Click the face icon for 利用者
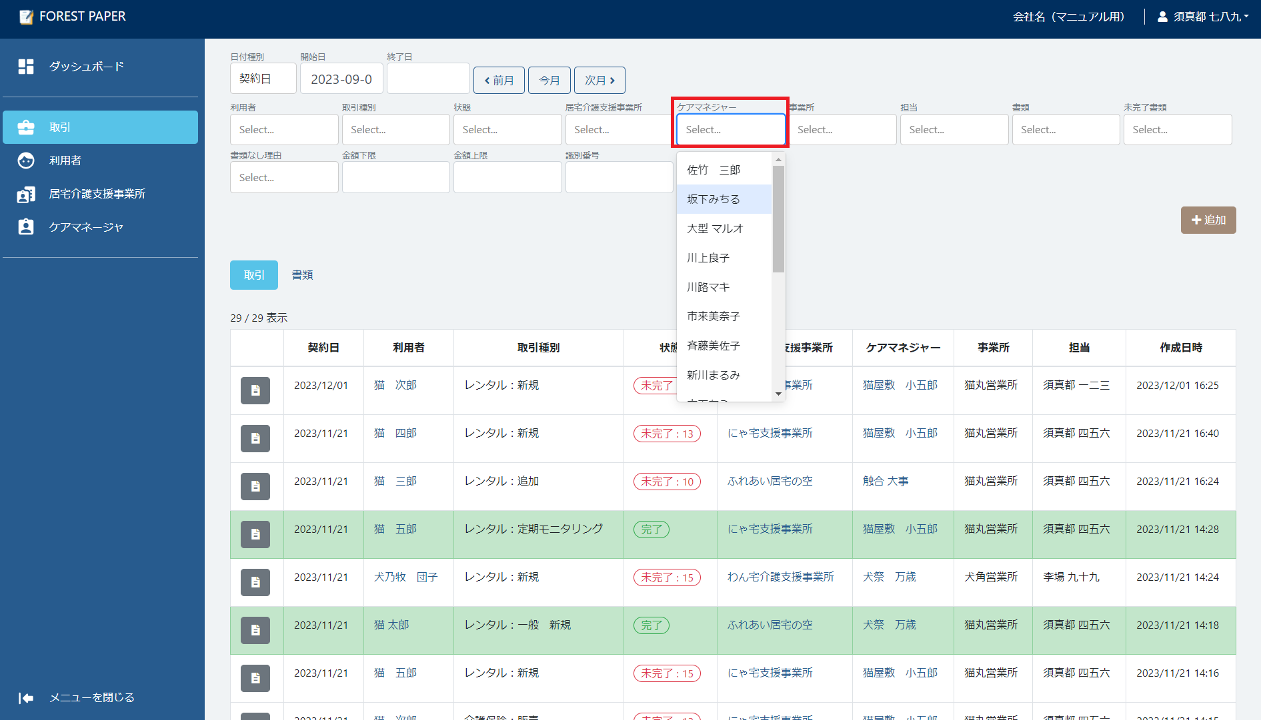 click(26, 161)
